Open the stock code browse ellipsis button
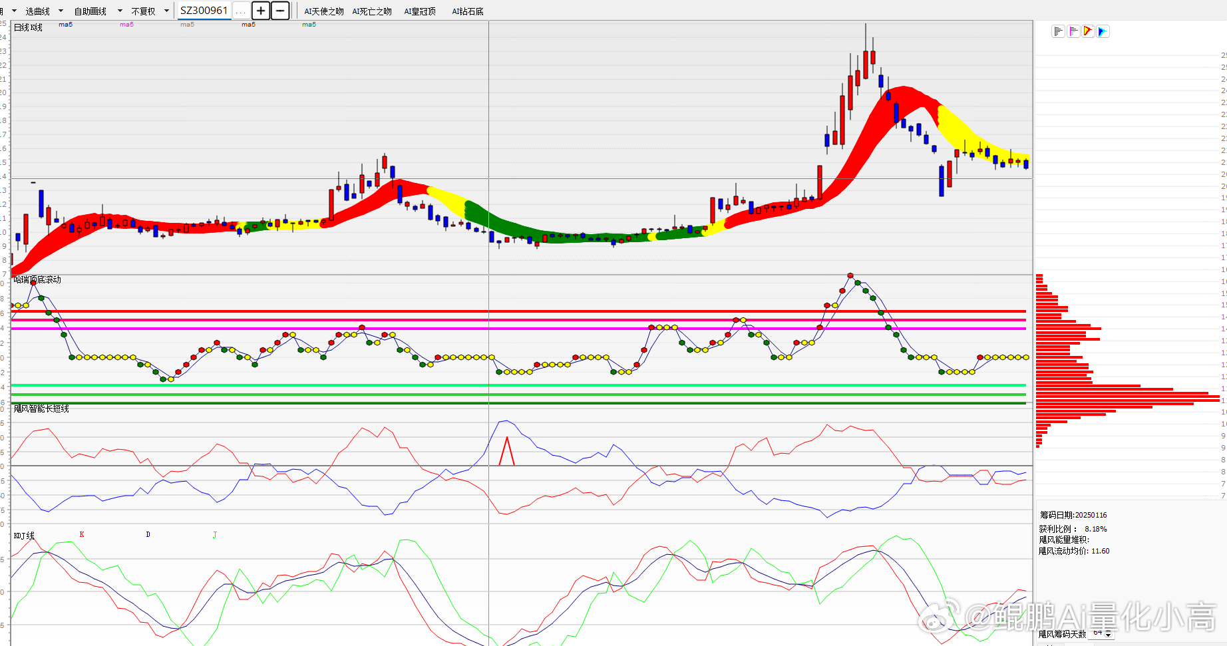Image resolution: width=1227 pixels, height=646 pixels. tap(241, 11)
